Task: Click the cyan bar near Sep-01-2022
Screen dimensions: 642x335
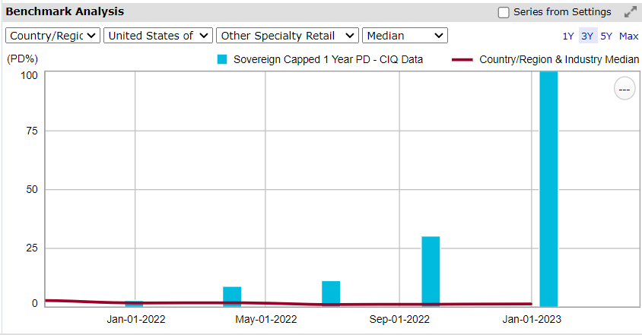Action: point(431,270)
